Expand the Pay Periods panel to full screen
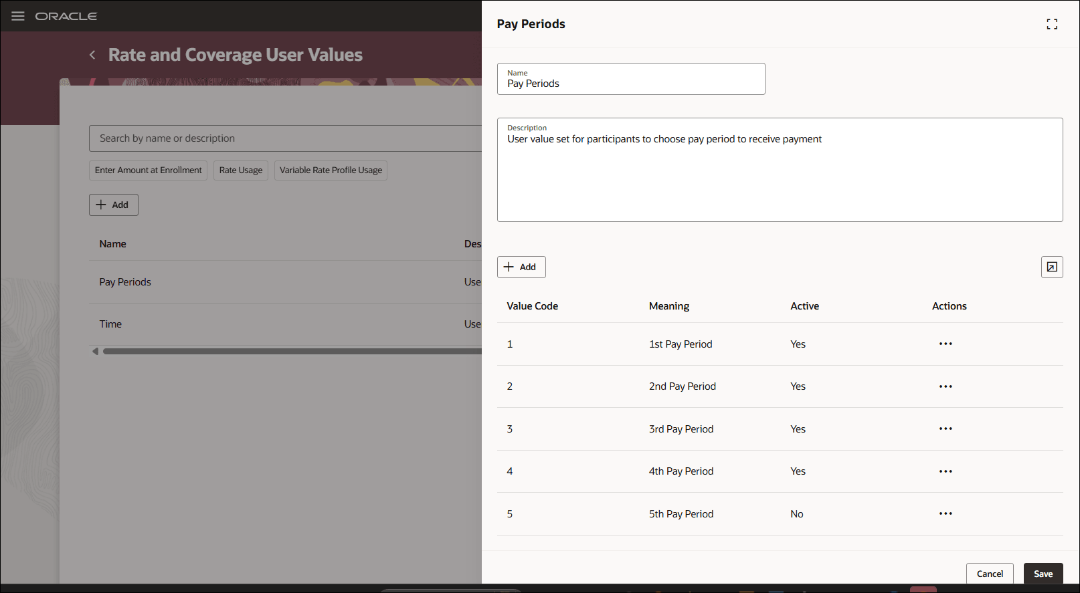 [x=1052, y=24]
